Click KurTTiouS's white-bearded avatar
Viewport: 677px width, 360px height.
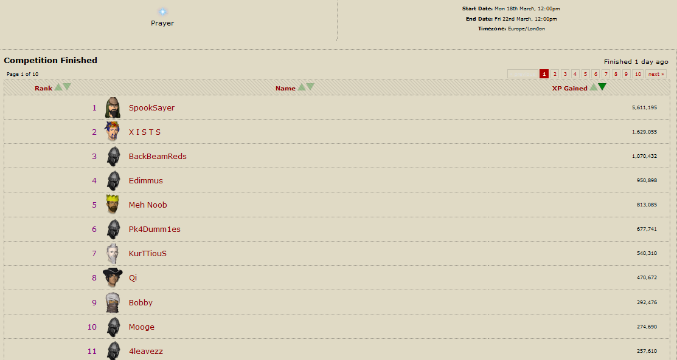pyautogui.click(x=113, y=253)
